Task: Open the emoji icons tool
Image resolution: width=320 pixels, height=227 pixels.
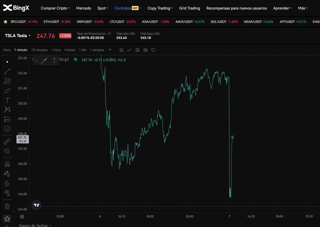Action: click(x=7, y=129)
